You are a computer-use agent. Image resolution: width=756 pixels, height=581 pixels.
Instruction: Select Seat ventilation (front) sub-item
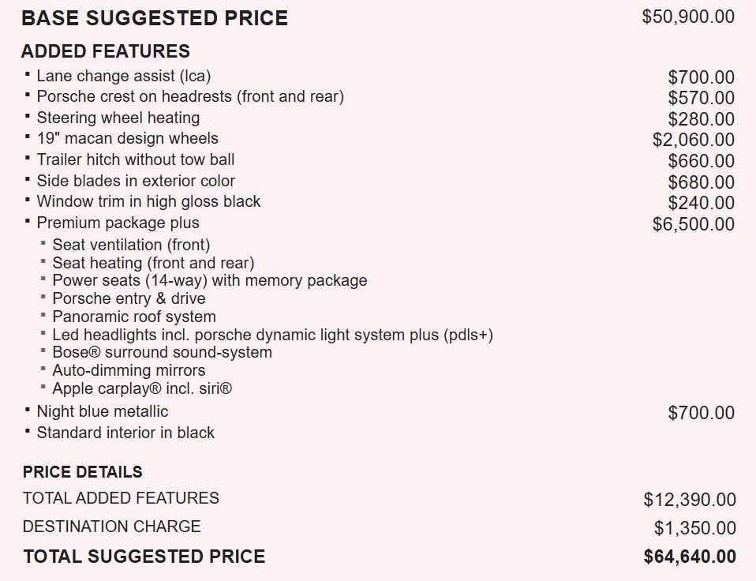pos(131,245)
